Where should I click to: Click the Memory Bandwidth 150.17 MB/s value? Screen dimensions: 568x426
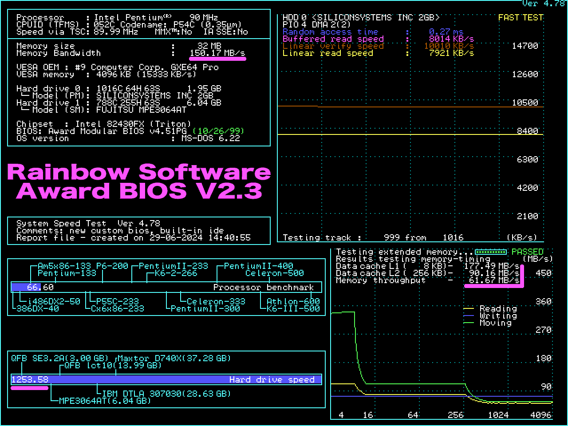(x=217, y=53)
